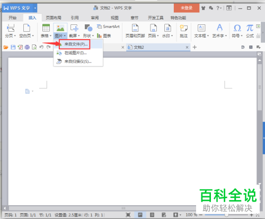
Task: Switch to the 开始 ribbon tab
Action: 13,18
